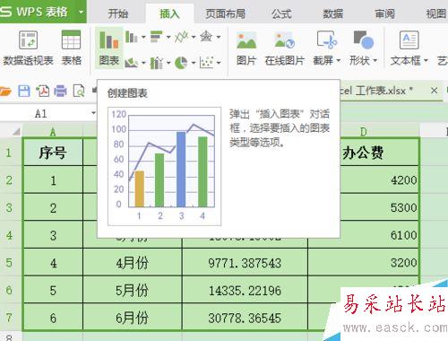Image resolution: width=448 pixels, height=341 pixels.
Task: Switch to the 开始 ribbon tab
Action: coord(118,13)
